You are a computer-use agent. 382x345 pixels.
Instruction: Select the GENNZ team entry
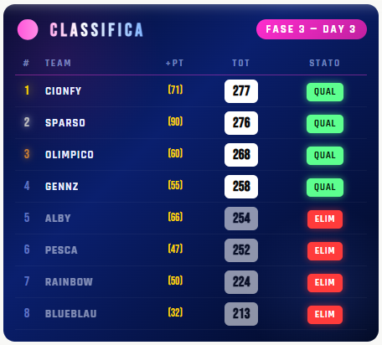(62, 187)
